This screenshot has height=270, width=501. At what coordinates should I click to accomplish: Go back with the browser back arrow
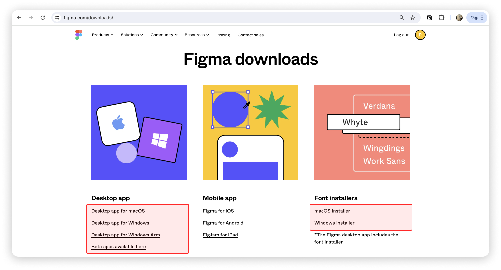(x=19, y=18)
